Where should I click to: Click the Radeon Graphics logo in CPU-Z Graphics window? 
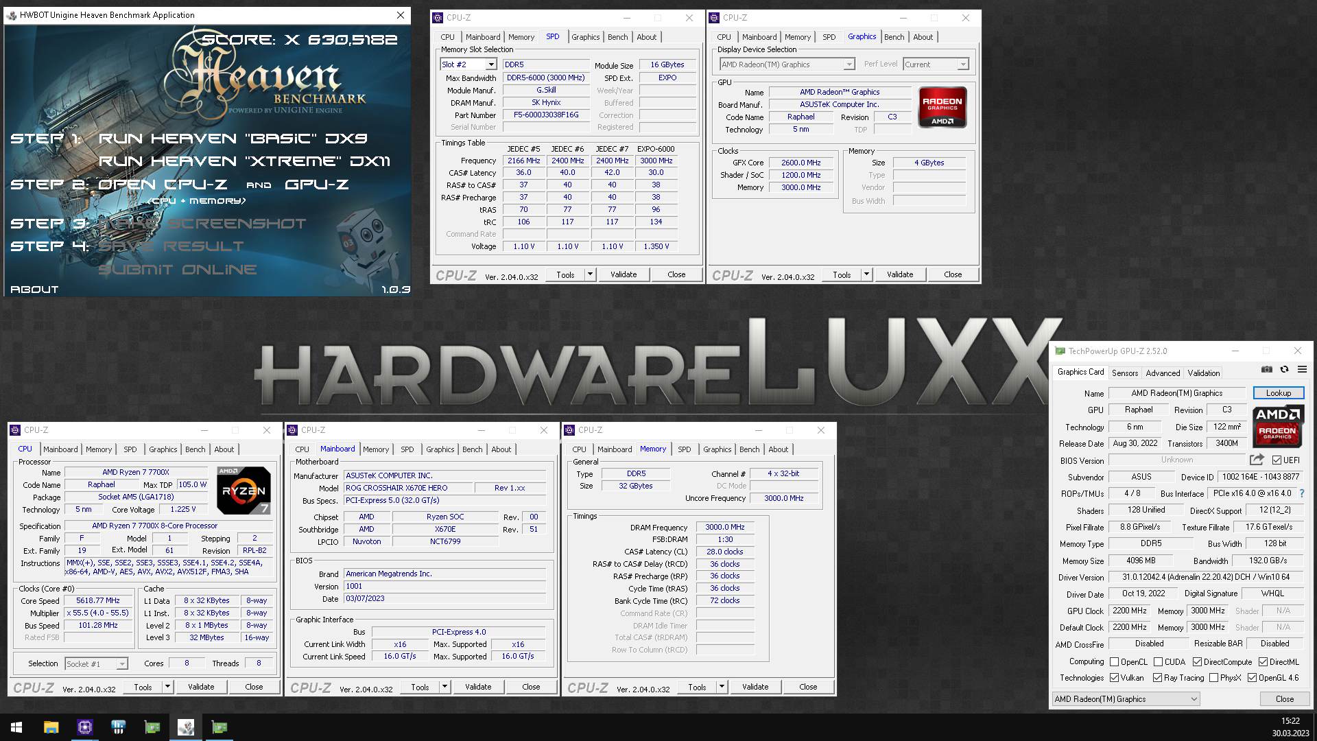tap(942, 107)
